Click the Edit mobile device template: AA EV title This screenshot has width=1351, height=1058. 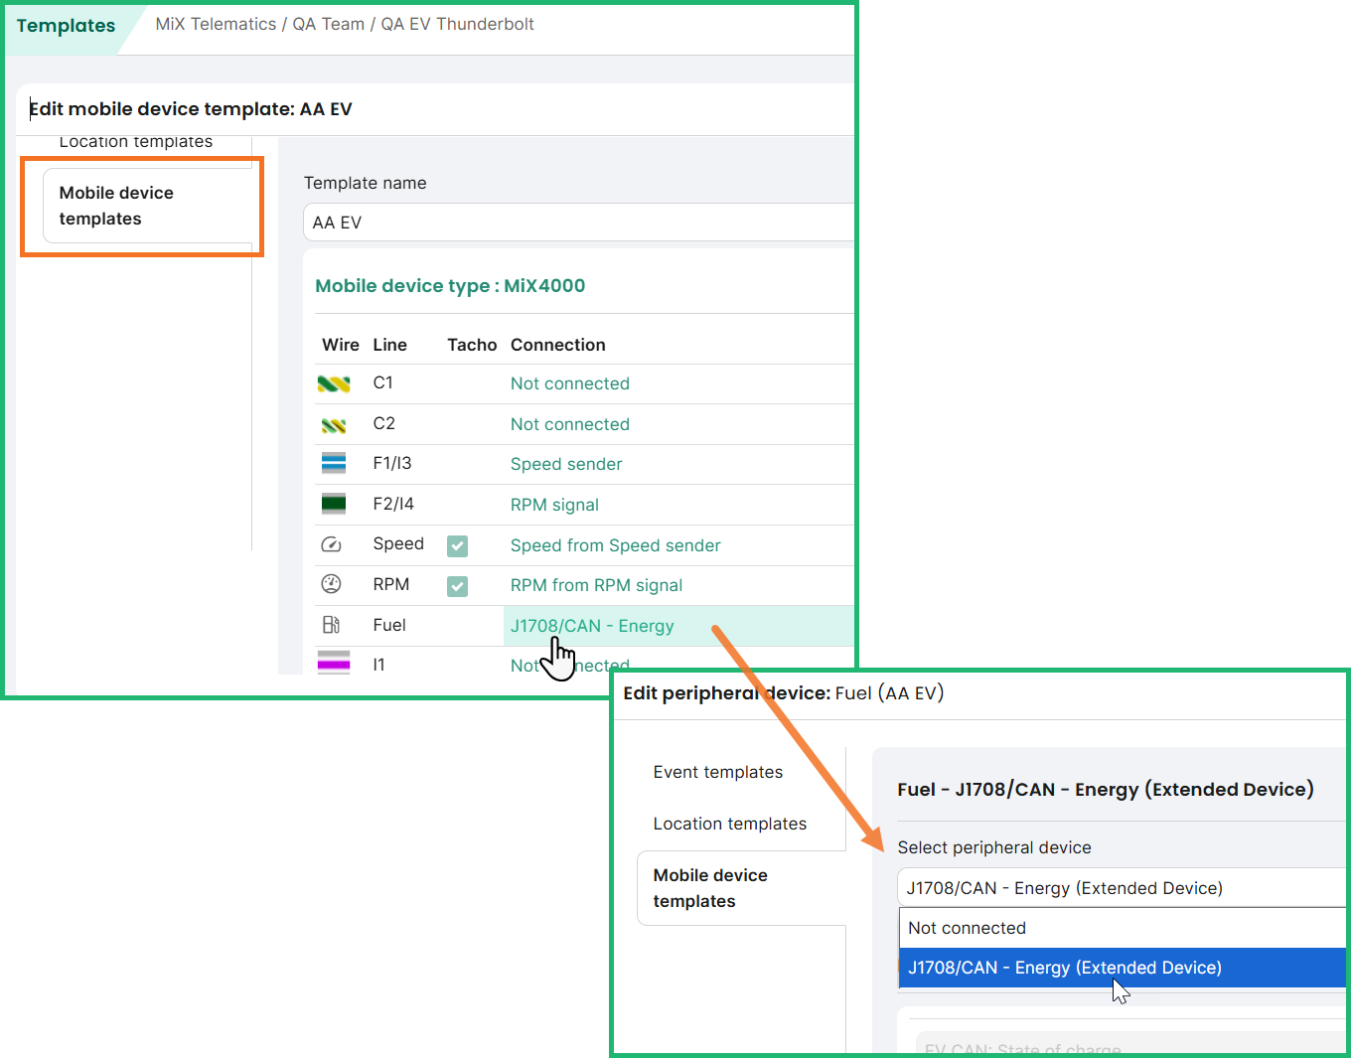click(191, 109)
